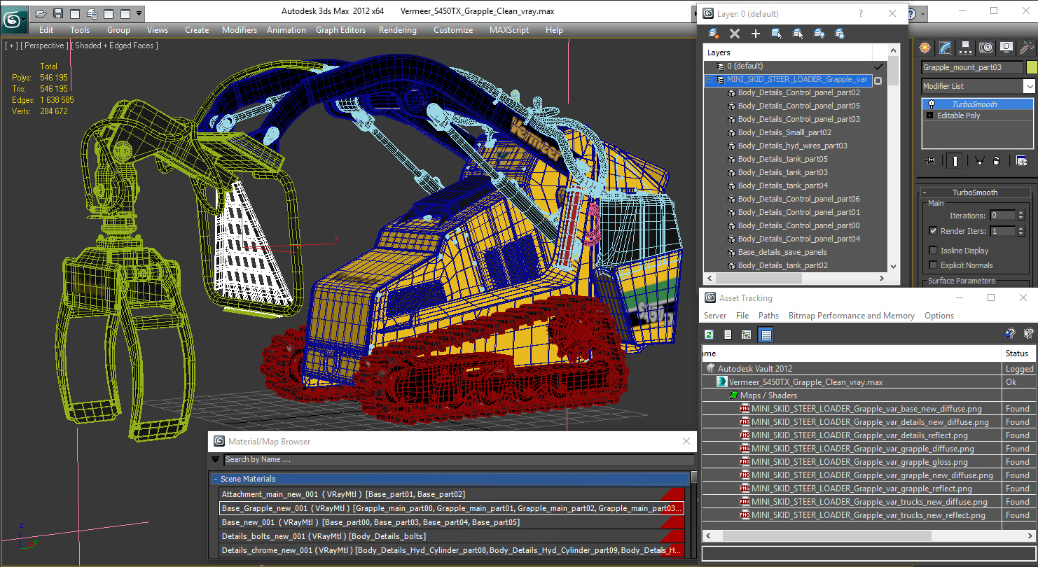Screen dimensions: 1038x567
Task: Select MINI_SKID_STEER_LOADER_Grapple_var_grapple_gloss.png asset
Action: pos(859,462)
